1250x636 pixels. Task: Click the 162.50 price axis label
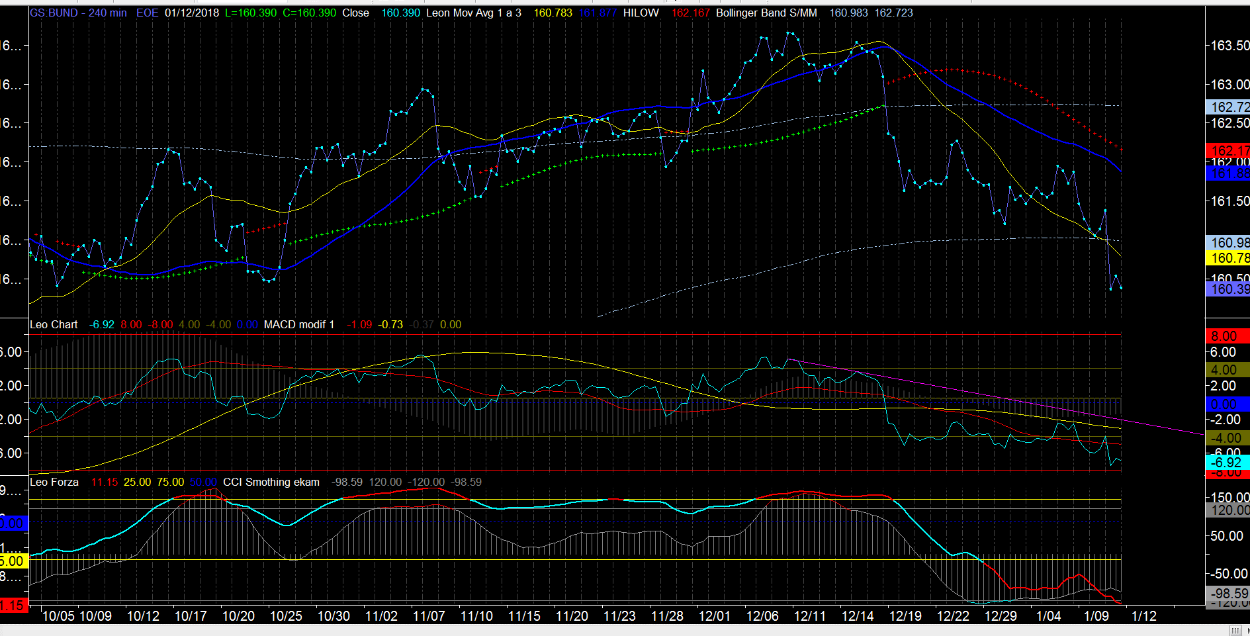coord(1230,123)
